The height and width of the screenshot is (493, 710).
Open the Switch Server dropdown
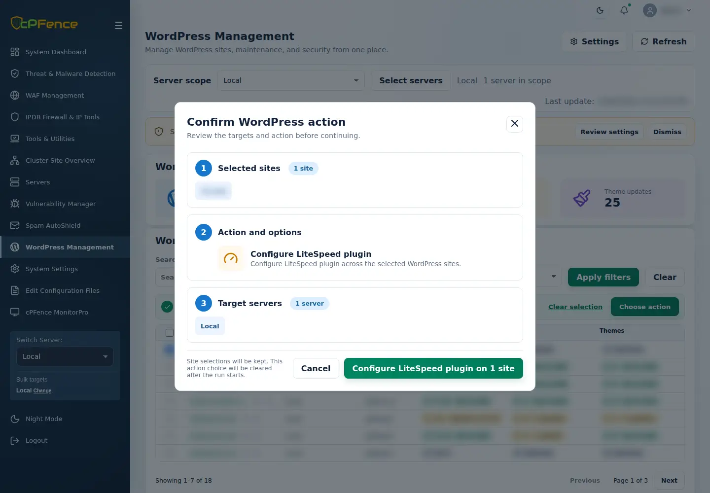coord(65,356)
